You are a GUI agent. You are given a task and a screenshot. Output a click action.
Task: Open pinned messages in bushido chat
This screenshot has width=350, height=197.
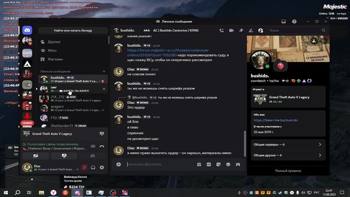241,31
